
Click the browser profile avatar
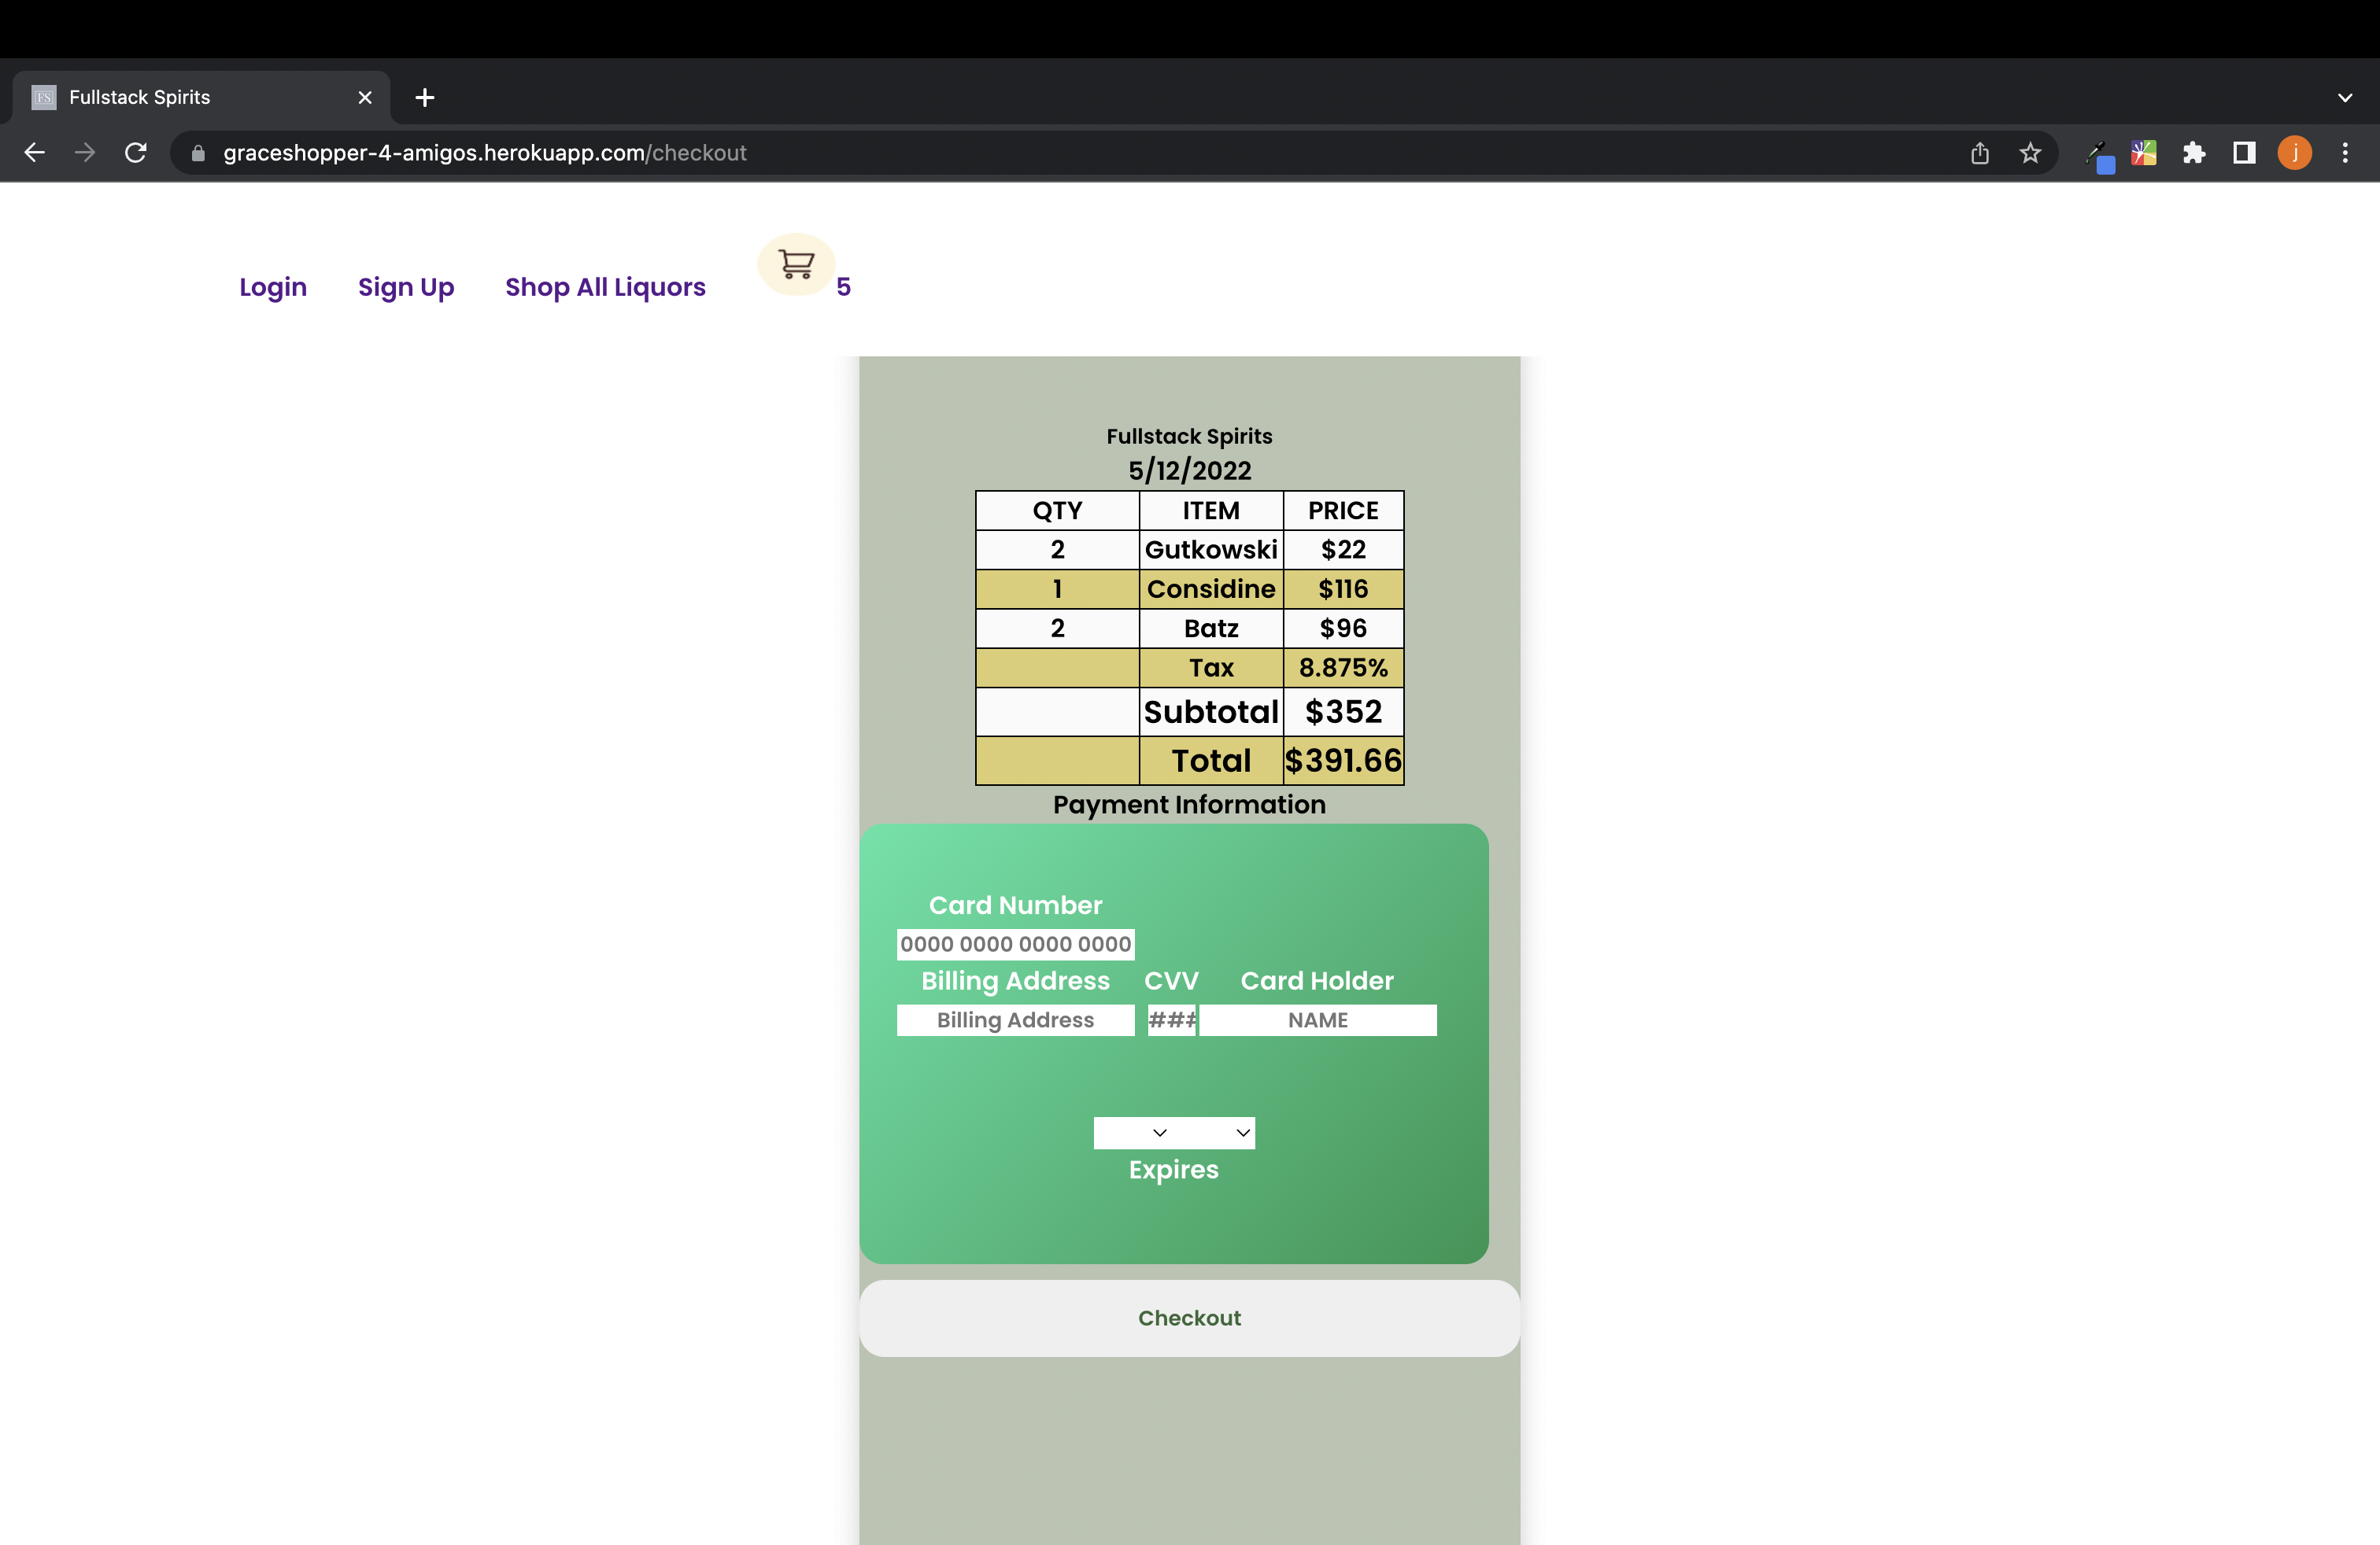(2294, 152)
